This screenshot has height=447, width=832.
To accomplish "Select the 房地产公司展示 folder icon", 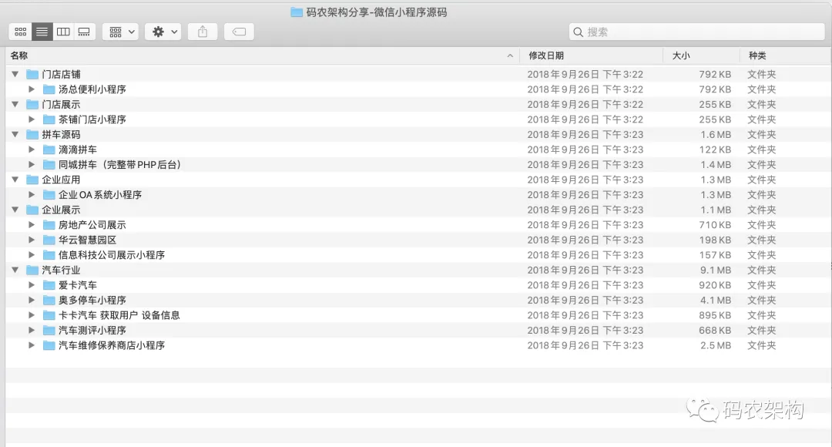I will 49,224.
